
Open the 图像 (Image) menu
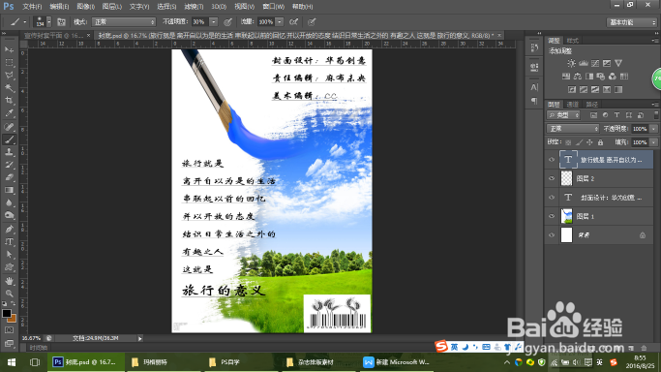86,7
